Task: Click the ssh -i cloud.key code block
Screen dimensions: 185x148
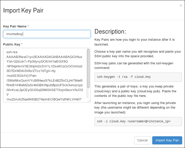Action: (138, 121)
